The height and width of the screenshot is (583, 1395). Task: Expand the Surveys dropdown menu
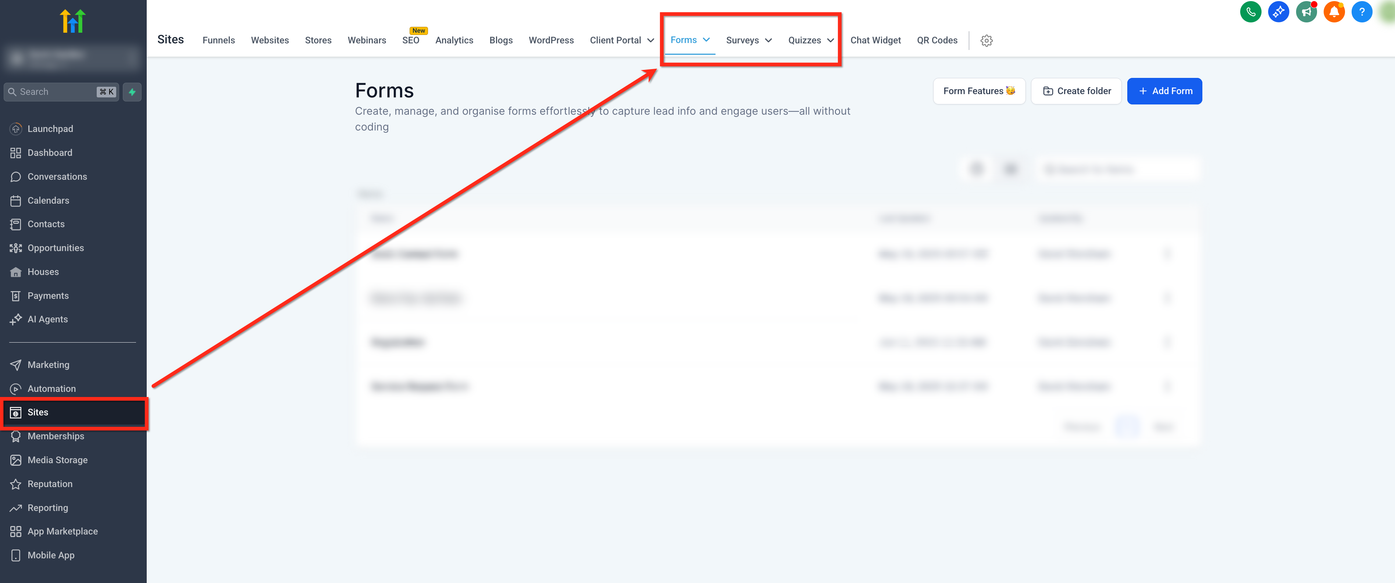point(748,40)
